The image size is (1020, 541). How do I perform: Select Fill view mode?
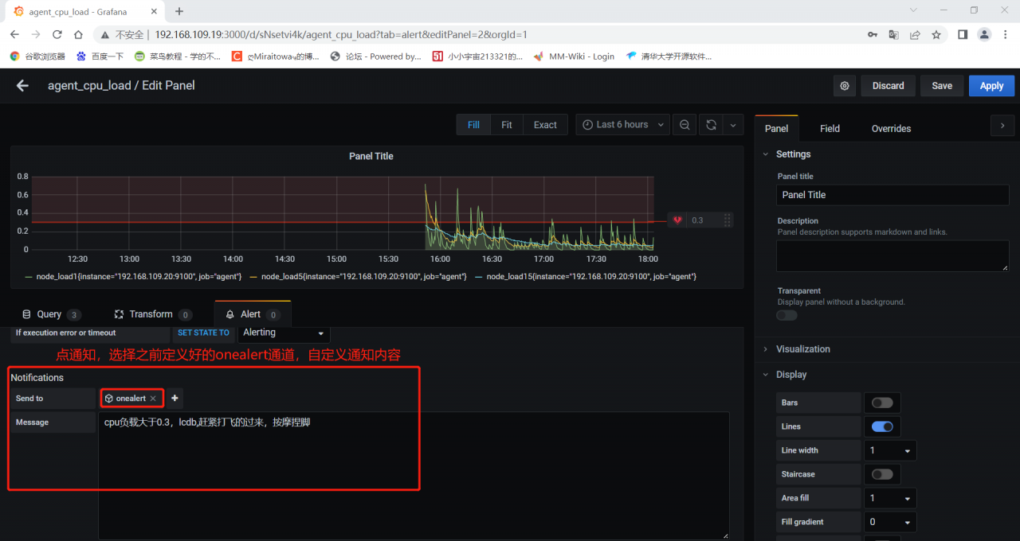tap(473, 125)
